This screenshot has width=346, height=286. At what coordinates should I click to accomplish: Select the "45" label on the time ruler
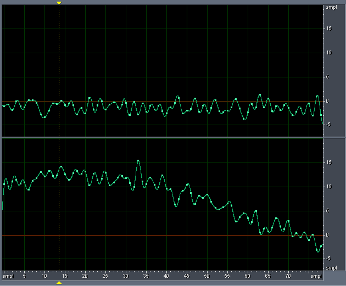point(187,276)
